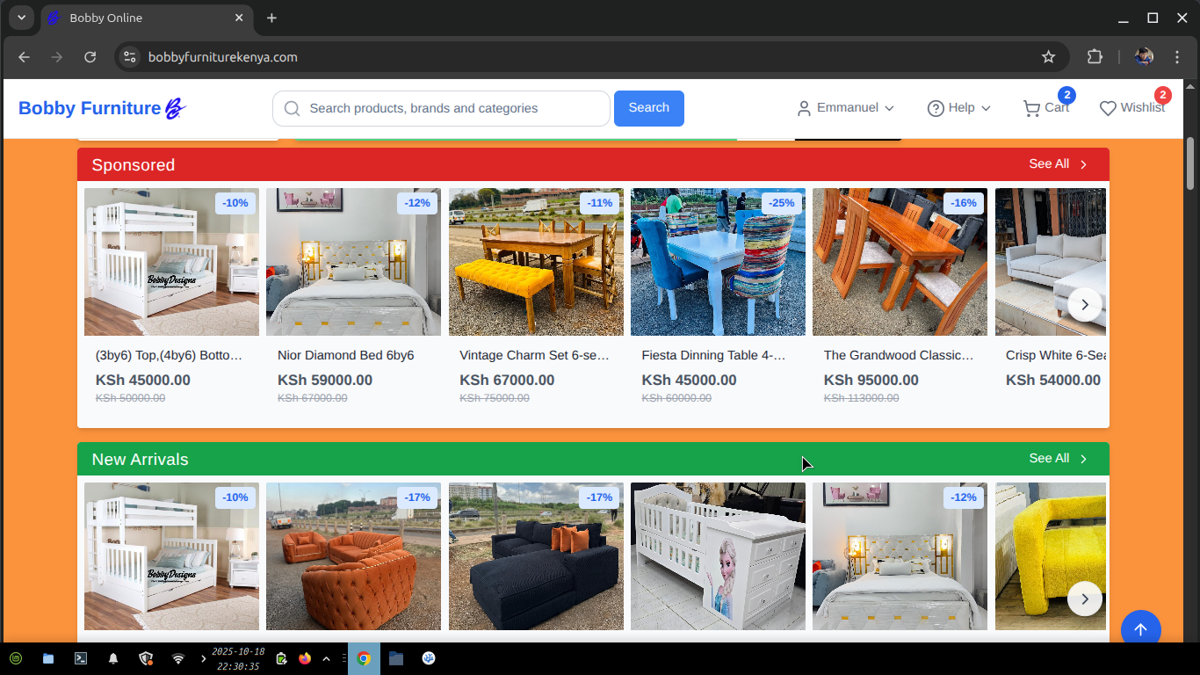This screenshot has width=1200, height=675.
Task: Bookmark the page with the star icon
Action: point(1049,56)
